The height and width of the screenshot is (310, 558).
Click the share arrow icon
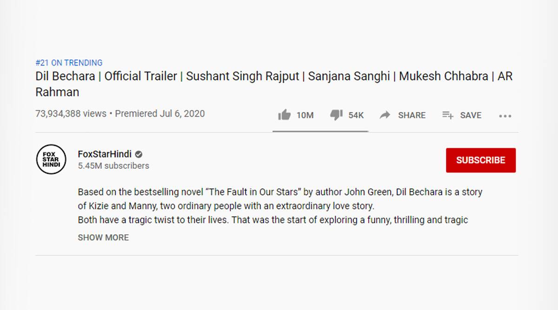click(385, 115)
